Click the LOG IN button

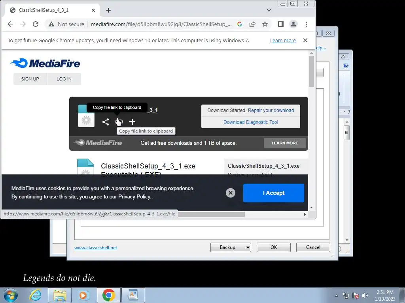point(64,79)
